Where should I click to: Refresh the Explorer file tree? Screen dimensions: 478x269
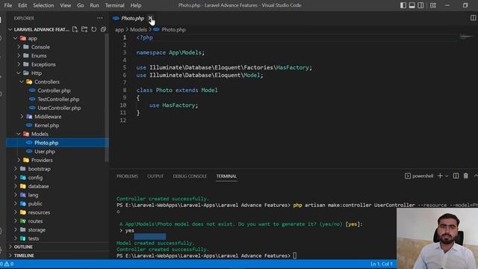pyautogui.click(x=94, y=29)
